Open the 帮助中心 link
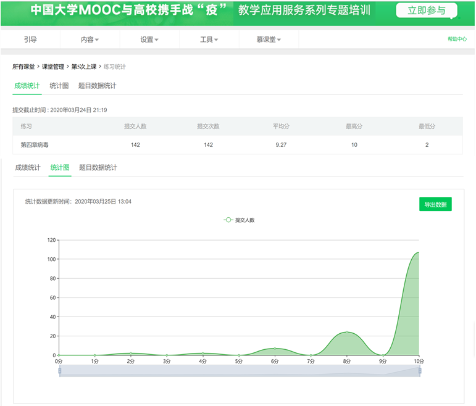 (457, 39)
